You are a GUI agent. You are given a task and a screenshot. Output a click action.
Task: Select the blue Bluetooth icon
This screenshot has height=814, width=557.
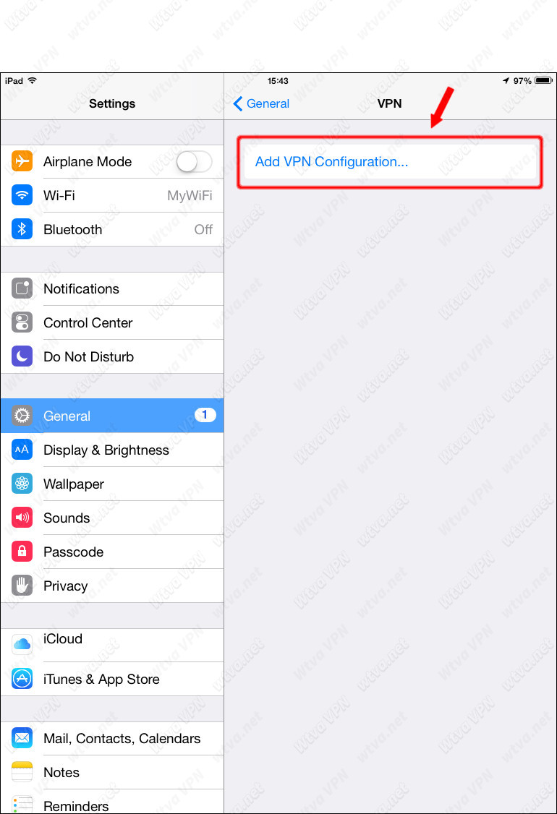(x=22, y=229)
